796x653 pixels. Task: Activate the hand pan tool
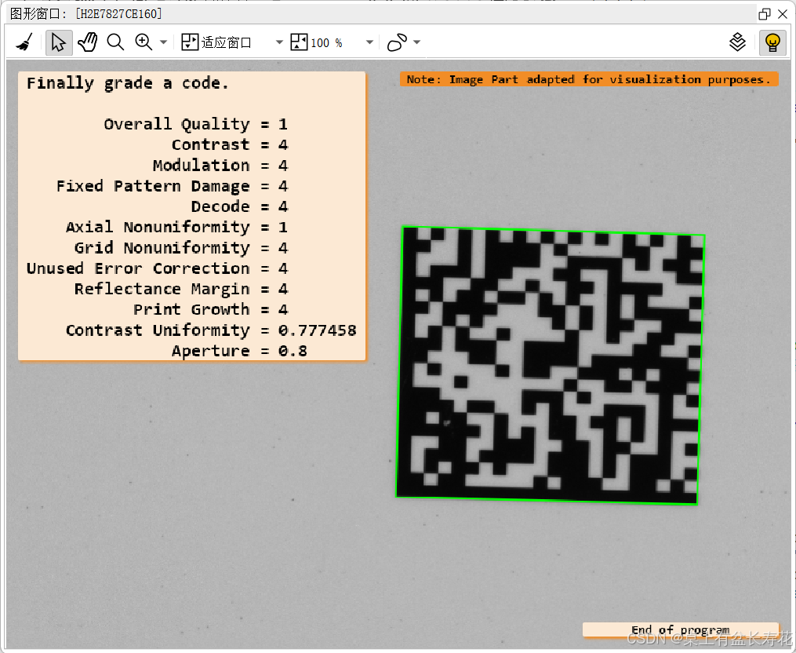88,42
